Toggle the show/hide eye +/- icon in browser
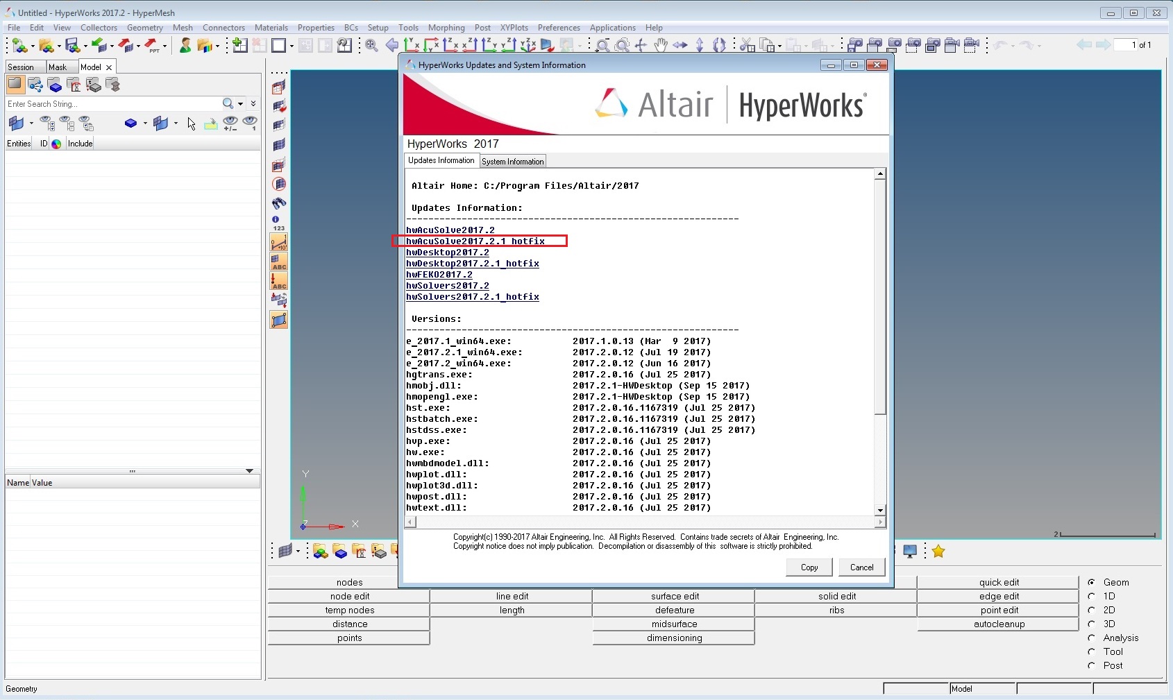1173x700 pixels. point(230,124)
